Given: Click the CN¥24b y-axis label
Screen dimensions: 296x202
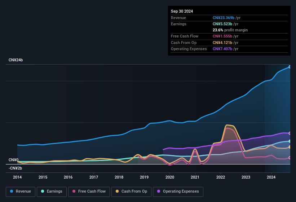Looking at the screenshot, I should click(16, 60).
